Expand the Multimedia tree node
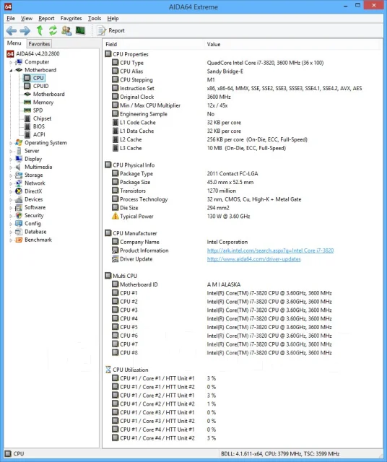Viewport: 387px width, 462px height. point(11,167)
